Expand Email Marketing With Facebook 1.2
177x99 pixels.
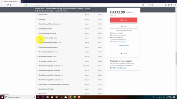[x=38, y=75]
